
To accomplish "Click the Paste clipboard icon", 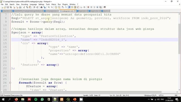I will (x=30, y=7).
